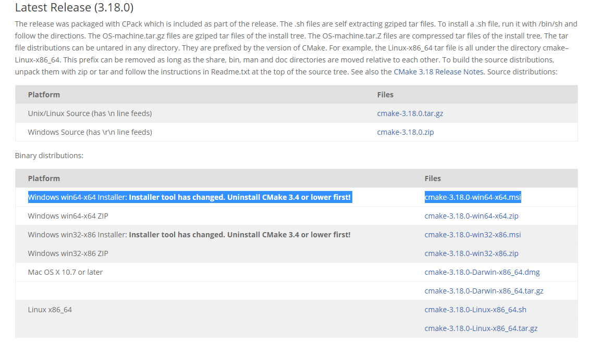Download cmake-3.18.0.tar.gz source file
Image resolution: width=614 pixels, height=344 pixels.
point(410,113)
